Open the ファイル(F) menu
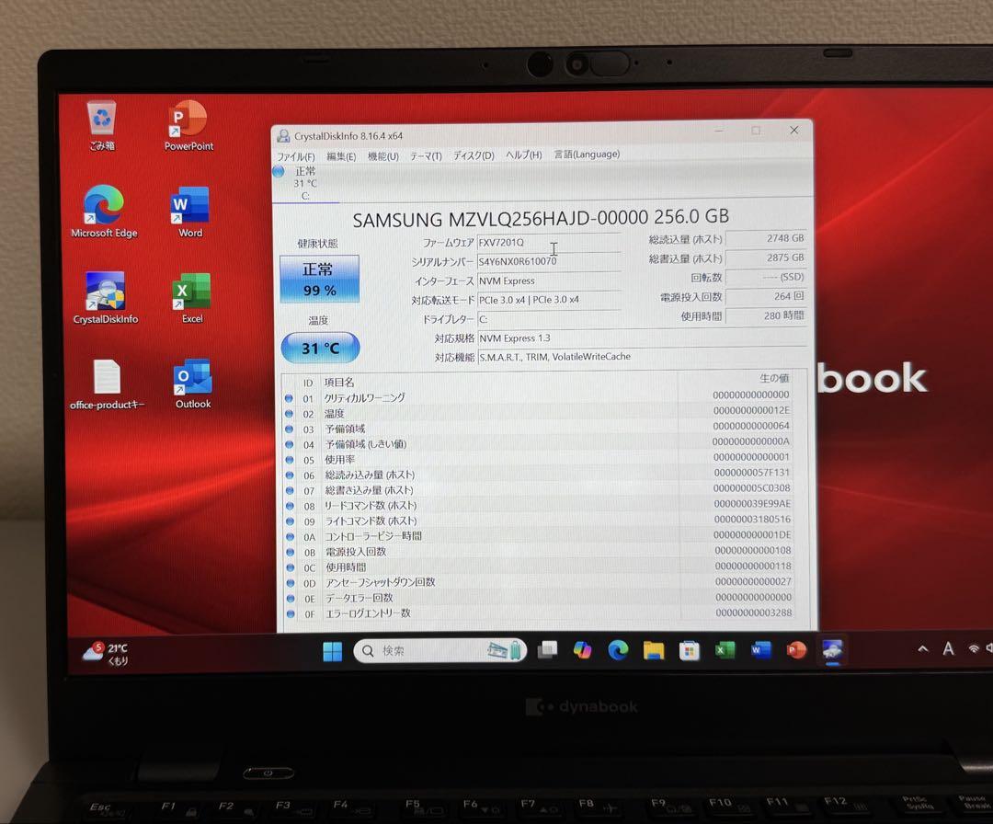Screen dimensions: 993x824 coord(296,156)
